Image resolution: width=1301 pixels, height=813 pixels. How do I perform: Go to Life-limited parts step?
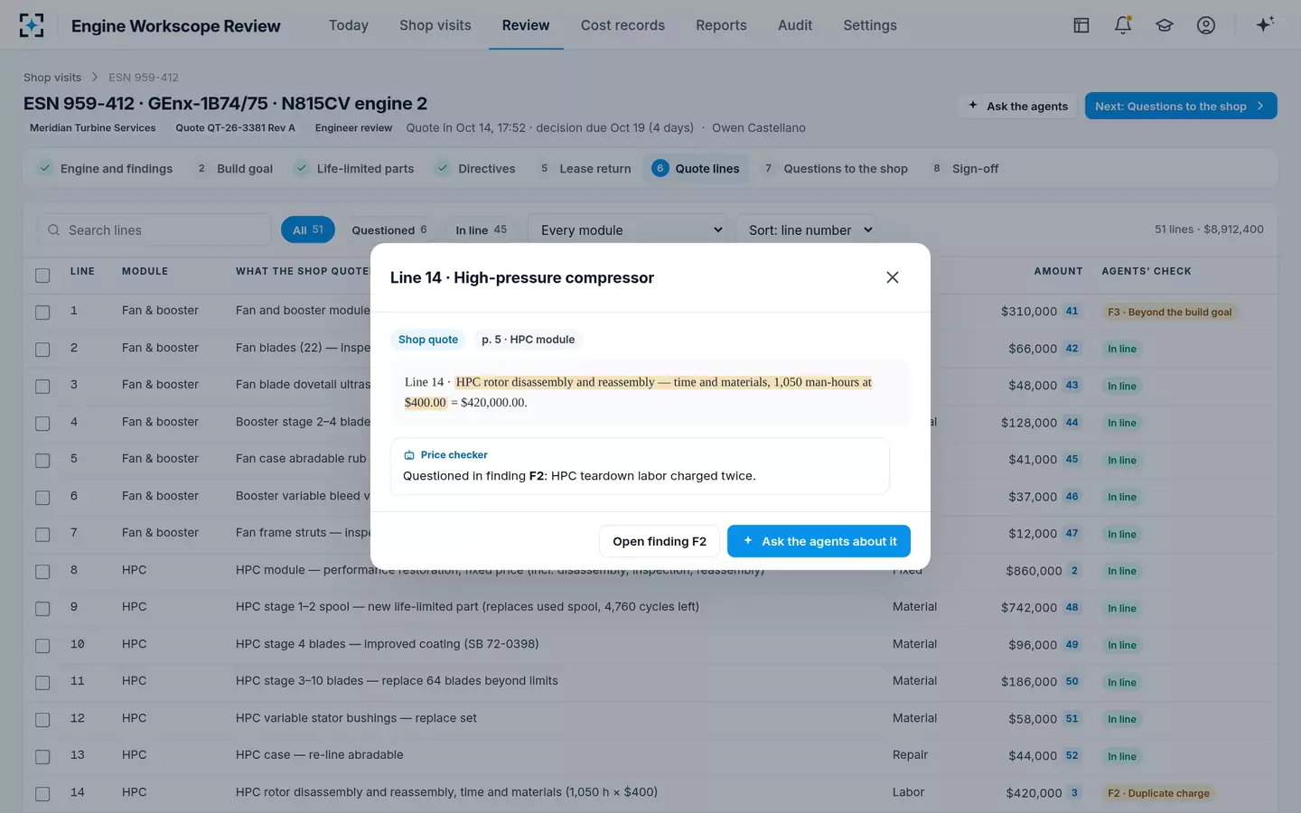point(355,169)
